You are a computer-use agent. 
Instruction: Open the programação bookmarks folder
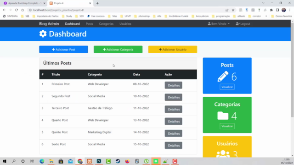coord(221,16)
